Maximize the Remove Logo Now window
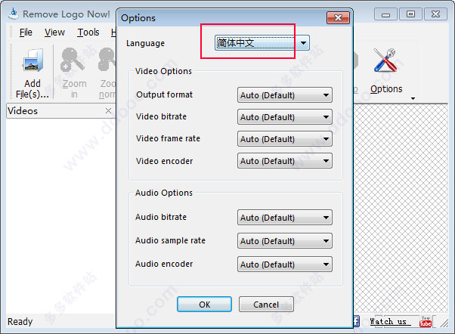The width and height of the screenshot is (455, 334). [410, 14]
